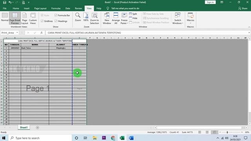Click the Windows Start button
This screenshot has width=251, height=141.
4,138
